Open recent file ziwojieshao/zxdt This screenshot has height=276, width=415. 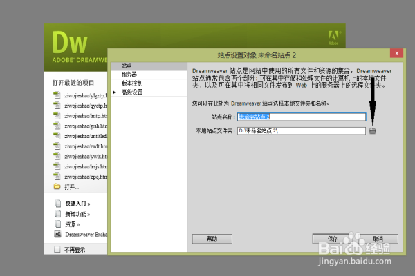coord(86,146)
